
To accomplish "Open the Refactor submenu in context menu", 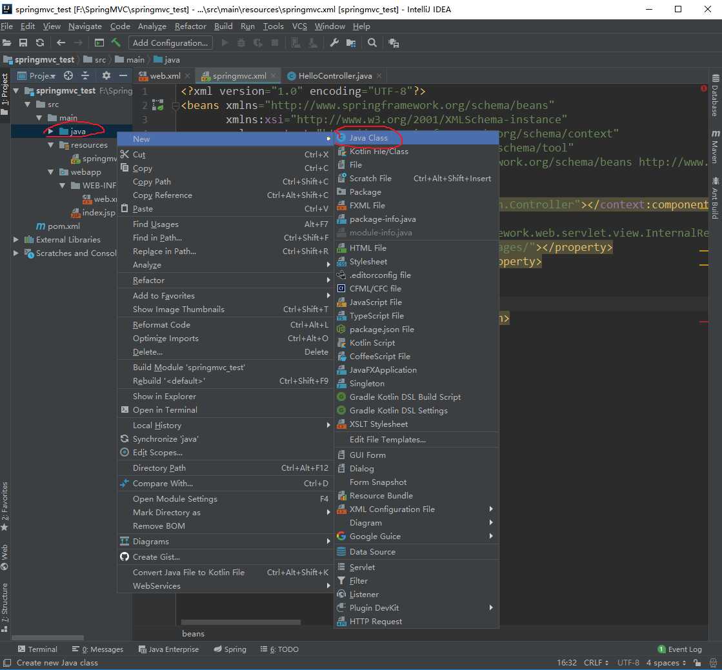I will pos(225,281).
